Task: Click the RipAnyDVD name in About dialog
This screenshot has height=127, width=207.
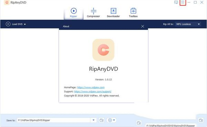Action: [x=103, y=69]
